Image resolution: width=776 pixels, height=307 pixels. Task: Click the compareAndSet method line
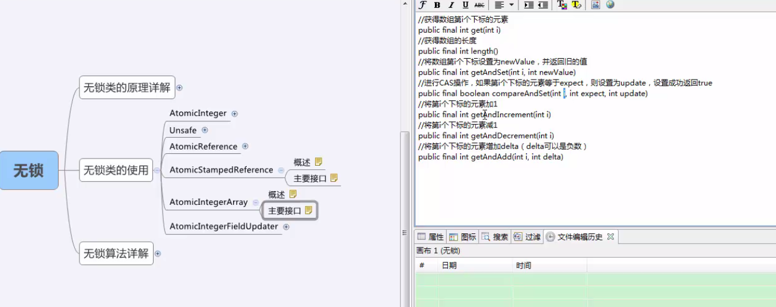pos(533,93)
